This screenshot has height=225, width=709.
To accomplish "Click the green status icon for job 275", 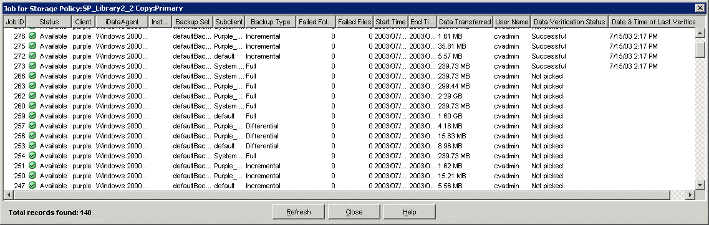I will coord(32,46).
